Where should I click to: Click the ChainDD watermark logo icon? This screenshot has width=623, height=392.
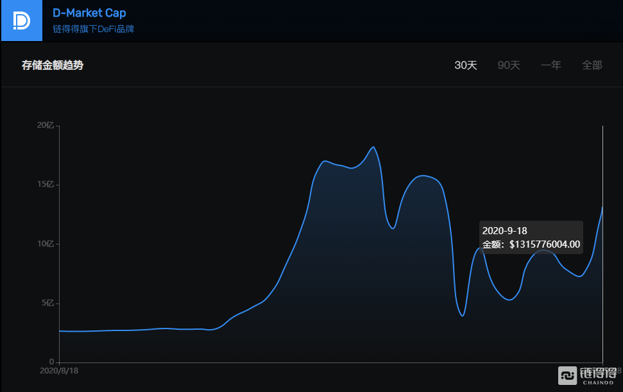point(567,375)
